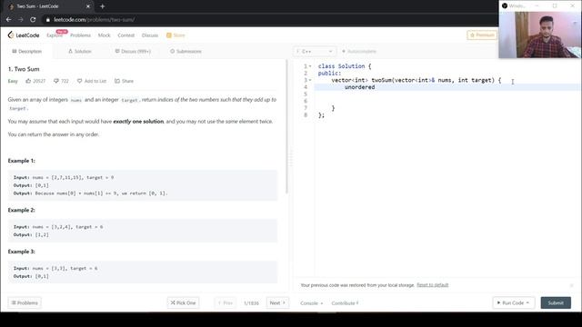
Task: Click the '1. Two Sum' title
Action: (x=24, y=69)
